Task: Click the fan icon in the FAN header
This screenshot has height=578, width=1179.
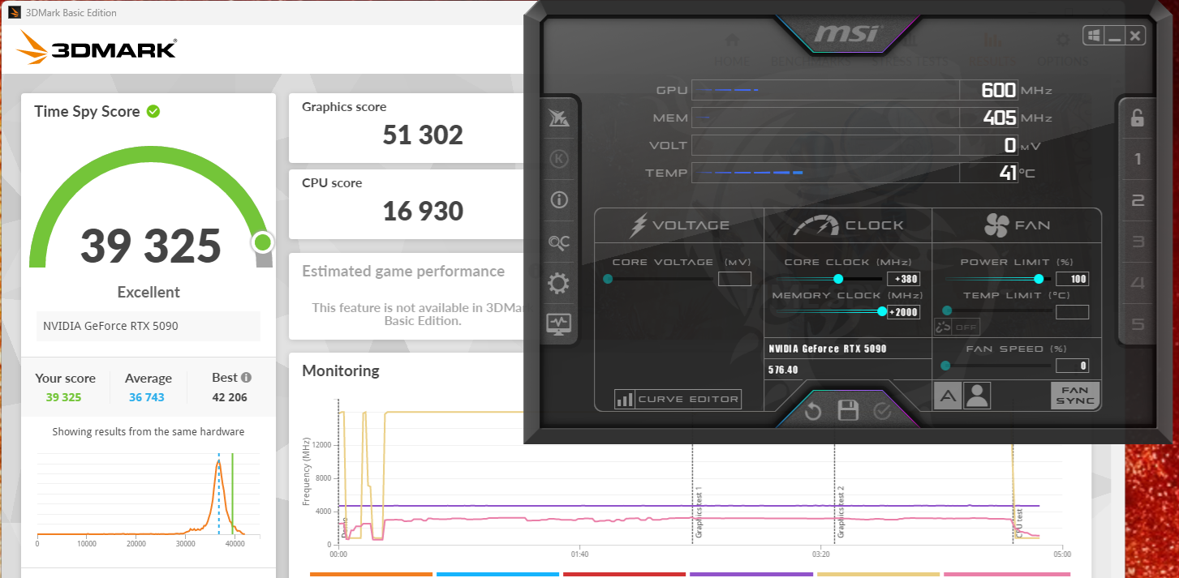Action: (996, 225)
